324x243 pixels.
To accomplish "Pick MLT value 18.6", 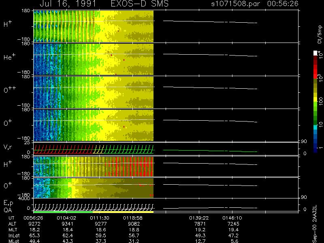I will [x=101, y=230].
